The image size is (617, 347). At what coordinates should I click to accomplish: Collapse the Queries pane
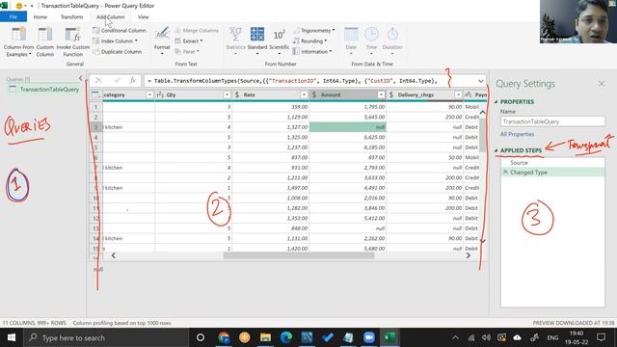click(80, 79)
